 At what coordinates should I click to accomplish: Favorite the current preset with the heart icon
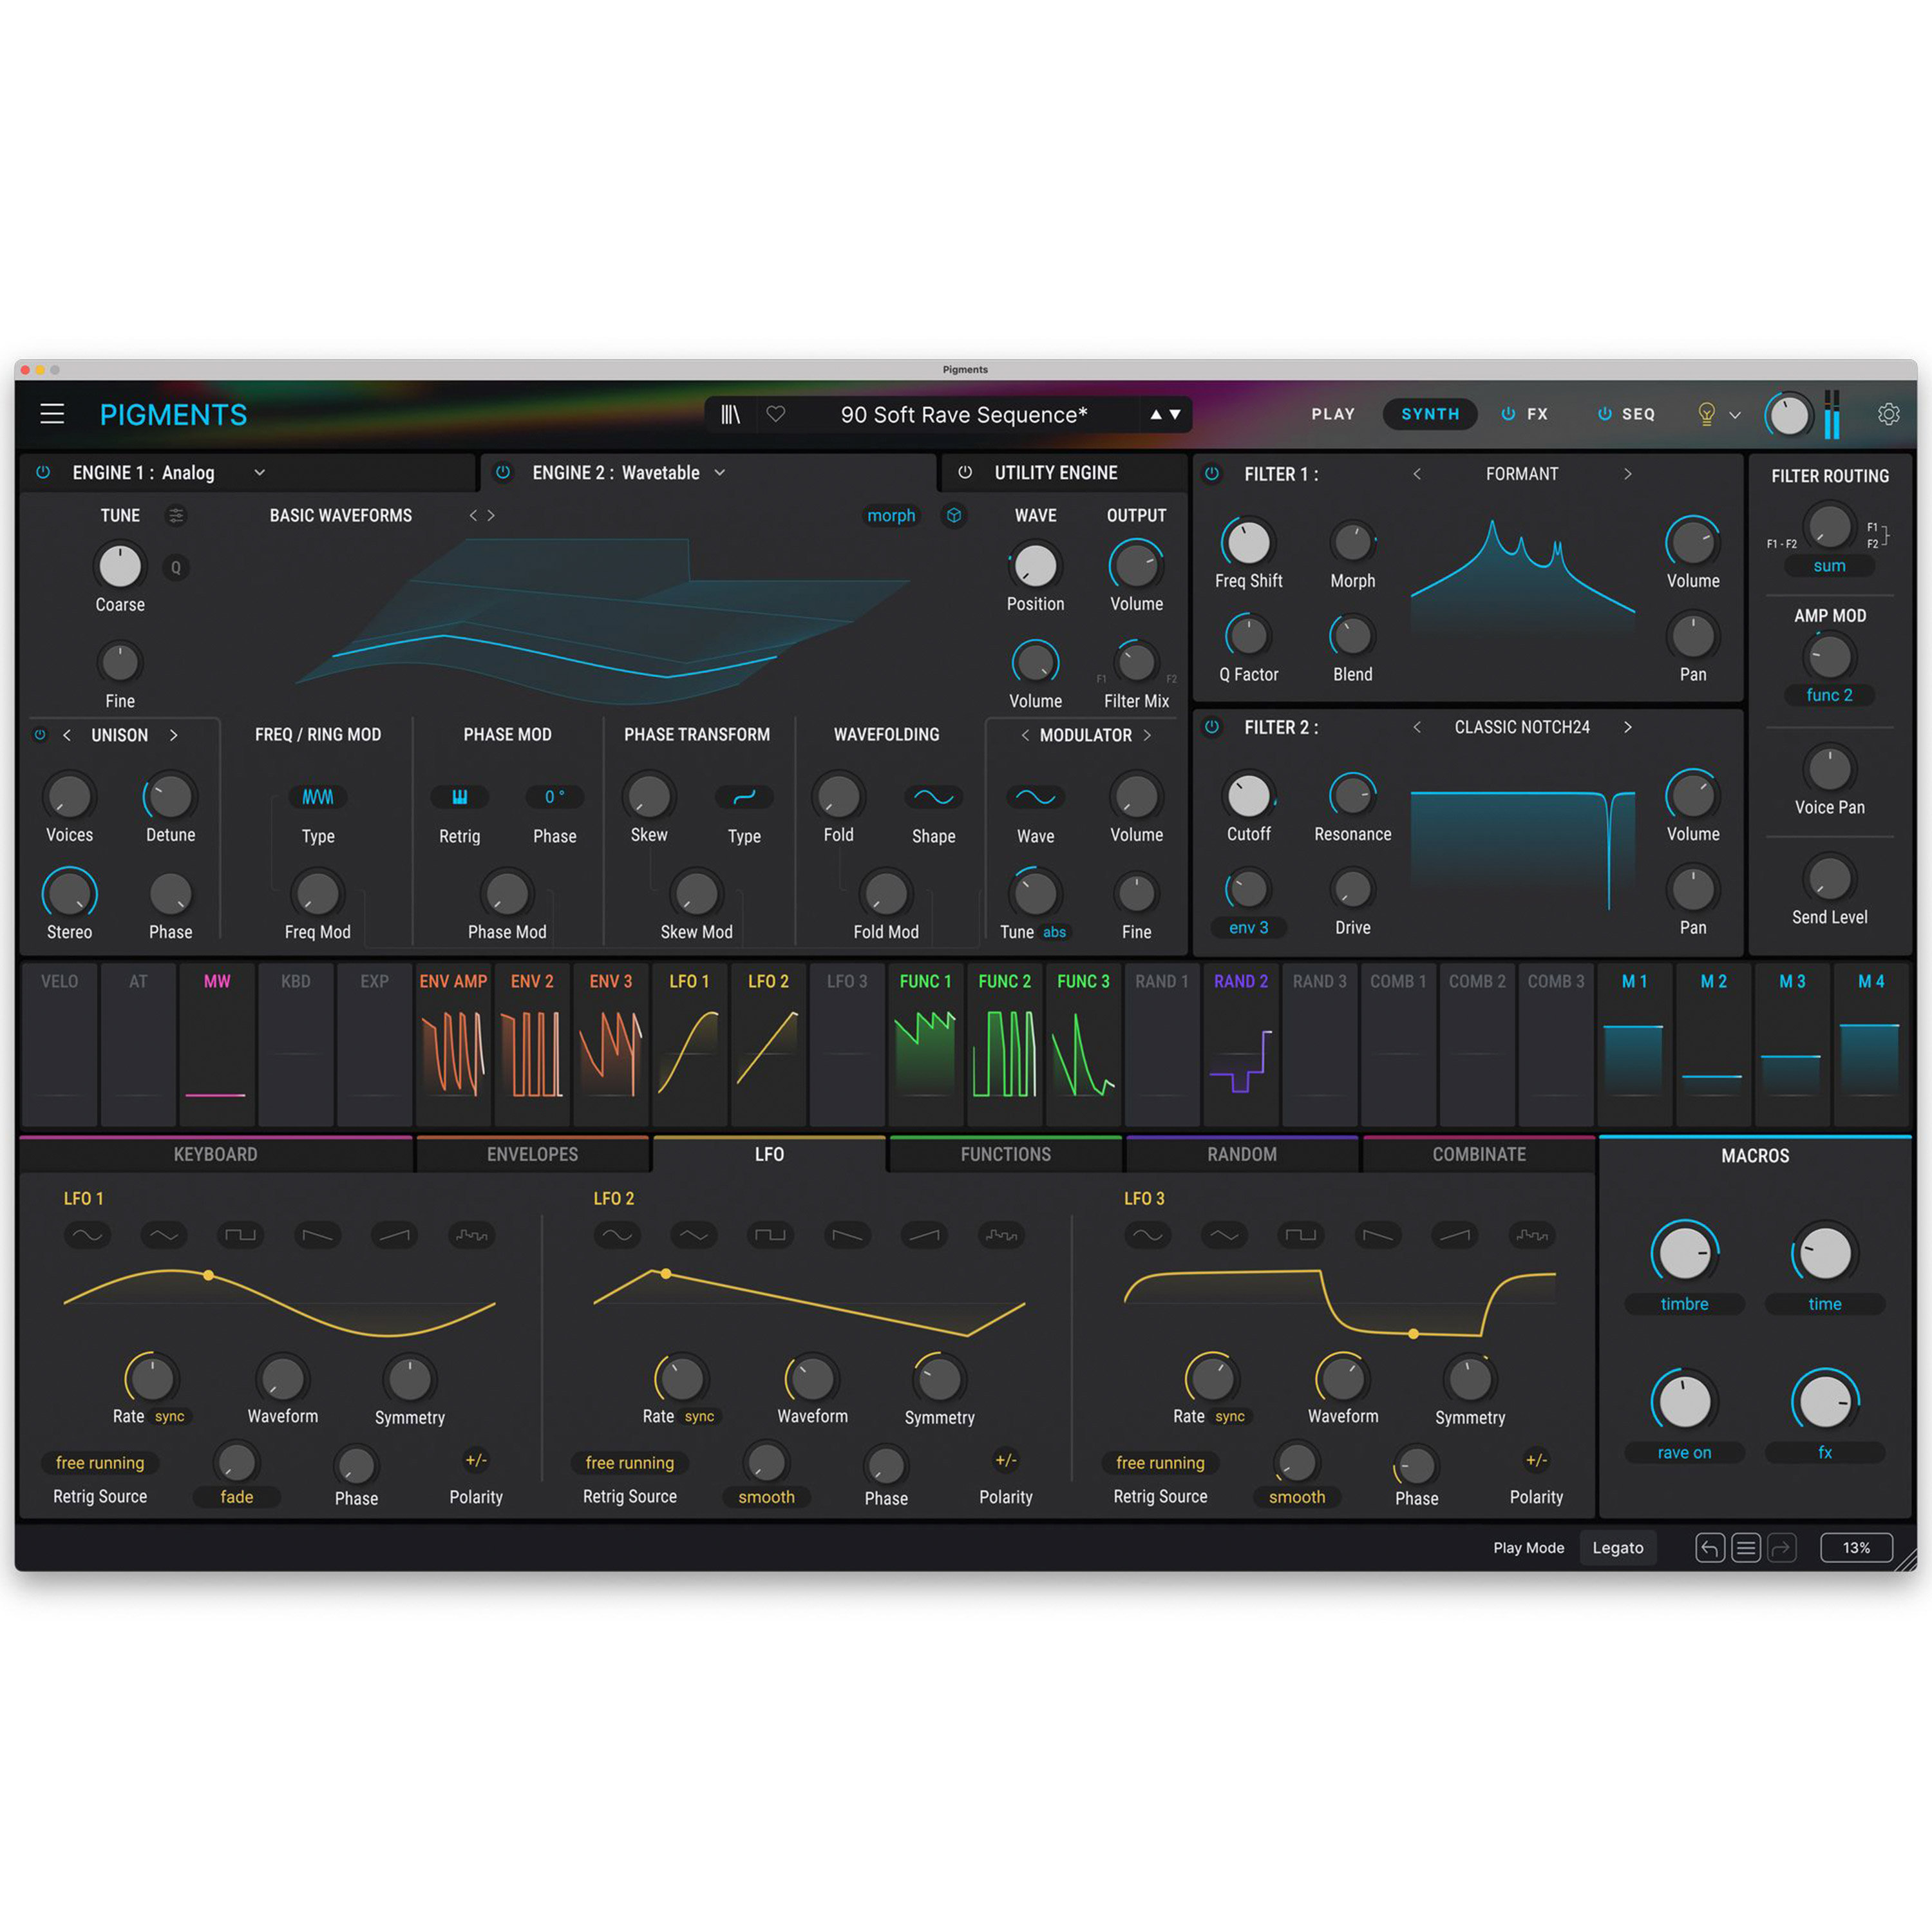point(777,414)
